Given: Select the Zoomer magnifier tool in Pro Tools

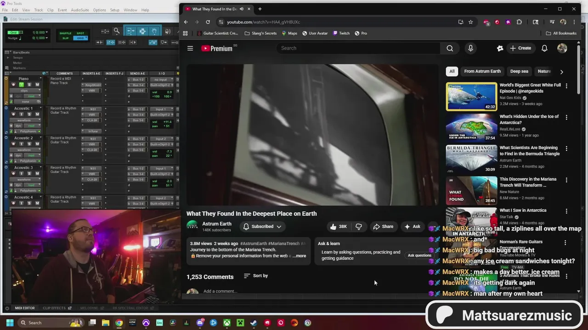Looking at the screenshot, I should click(117, 31).
